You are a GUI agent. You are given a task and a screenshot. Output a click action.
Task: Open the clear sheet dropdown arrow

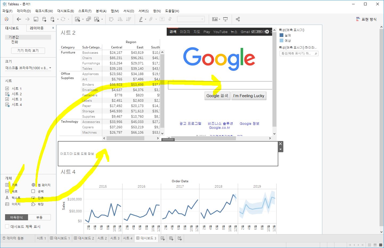[102, 19]
